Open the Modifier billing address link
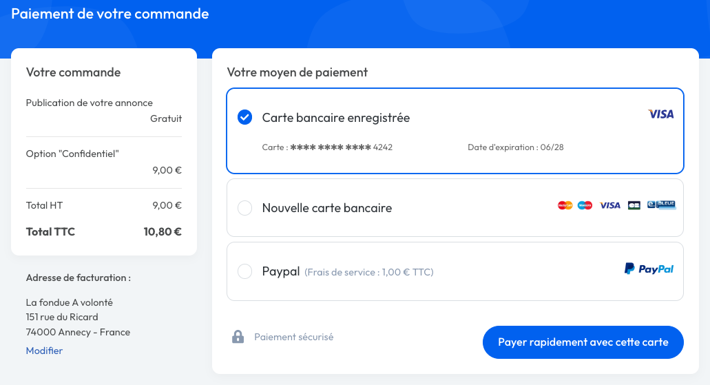 (x=44, y=351)
